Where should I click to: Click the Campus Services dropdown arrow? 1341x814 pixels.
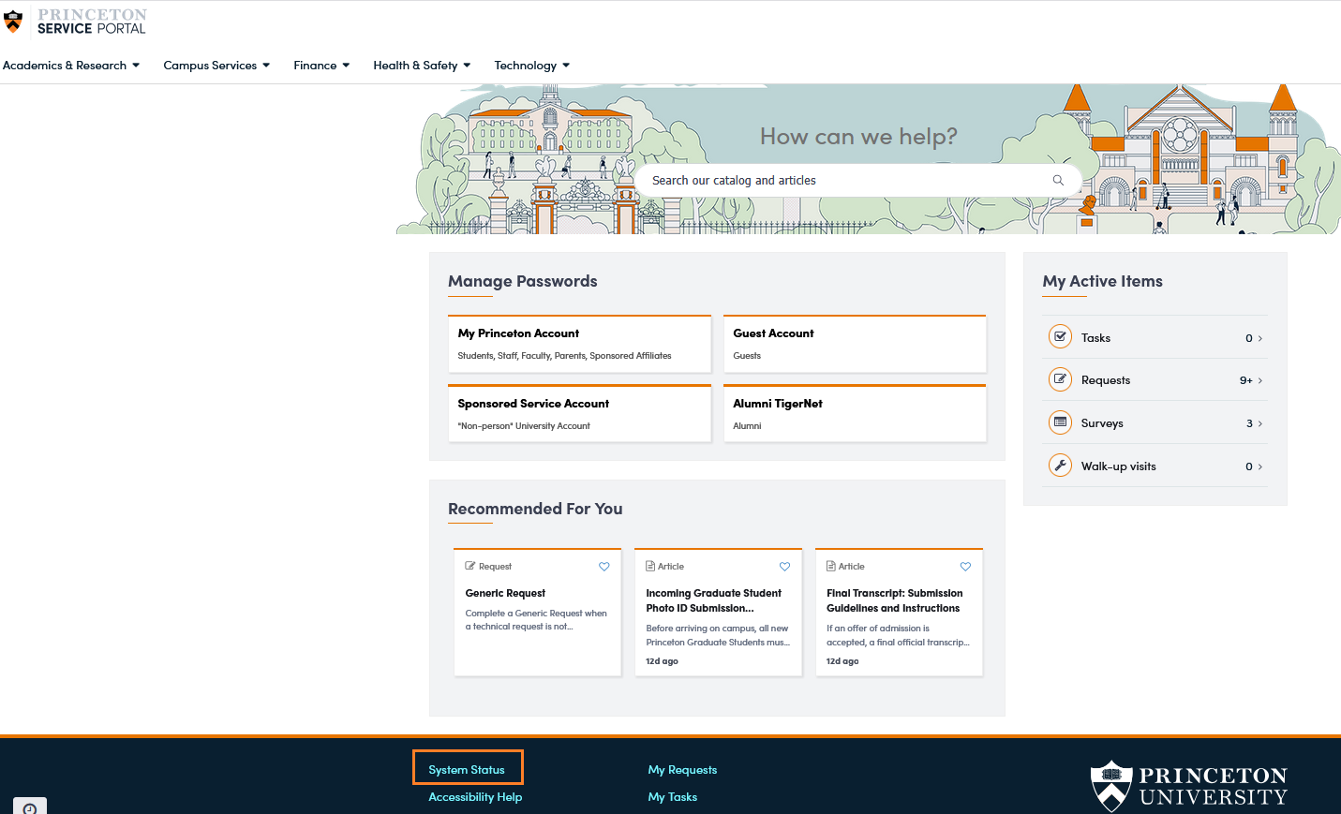click(x=266, y=65)
